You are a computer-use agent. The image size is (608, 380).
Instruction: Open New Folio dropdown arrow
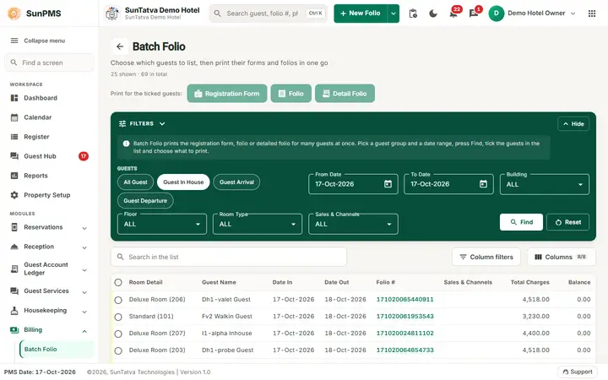394,14
